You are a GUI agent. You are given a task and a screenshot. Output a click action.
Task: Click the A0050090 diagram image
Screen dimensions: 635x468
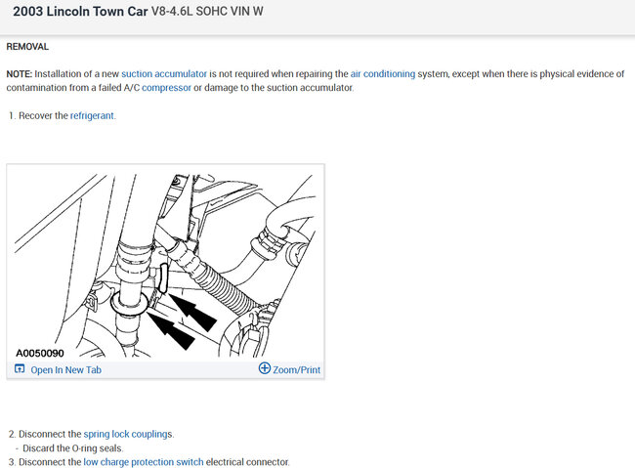pyautogui.click(x=165, y=266)
